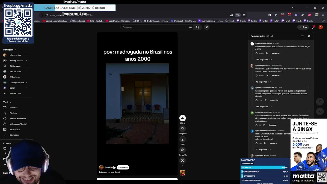Dislike the @juninhoaparecido546 comment

pos(265,143)
